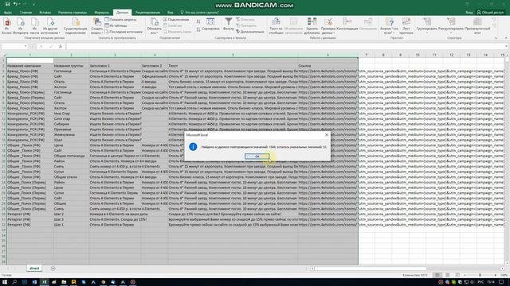Open the Windows notification center icon

pyautogui.click(x=501, y=282)
